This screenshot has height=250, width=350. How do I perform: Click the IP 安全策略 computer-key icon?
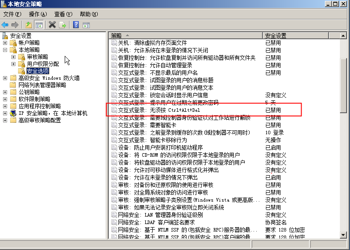click(13, 113)
